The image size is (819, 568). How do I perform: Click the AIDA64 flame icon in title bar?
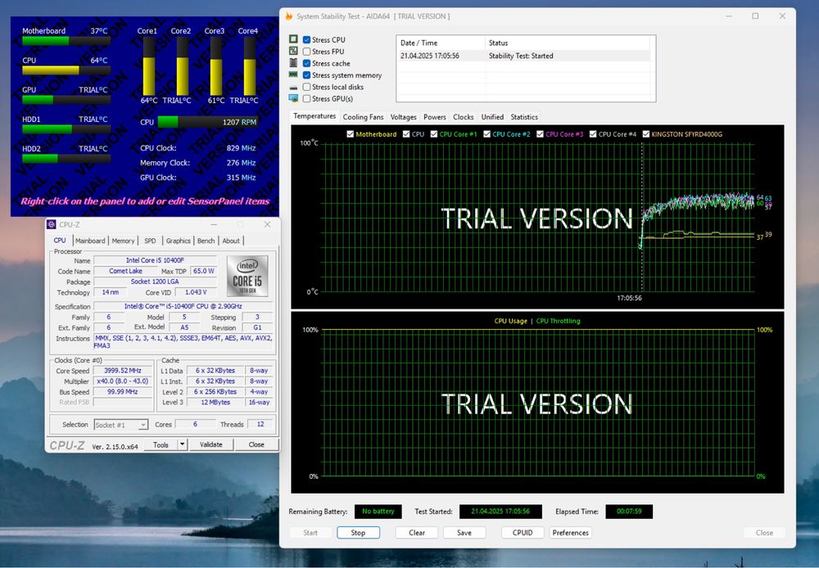289,16
